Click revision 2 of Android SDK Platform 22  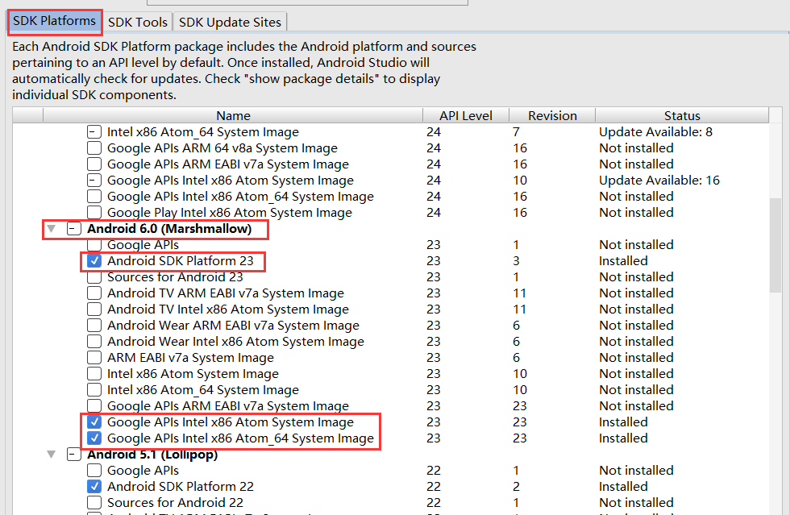pyautogui.click(x=516, y=487)
